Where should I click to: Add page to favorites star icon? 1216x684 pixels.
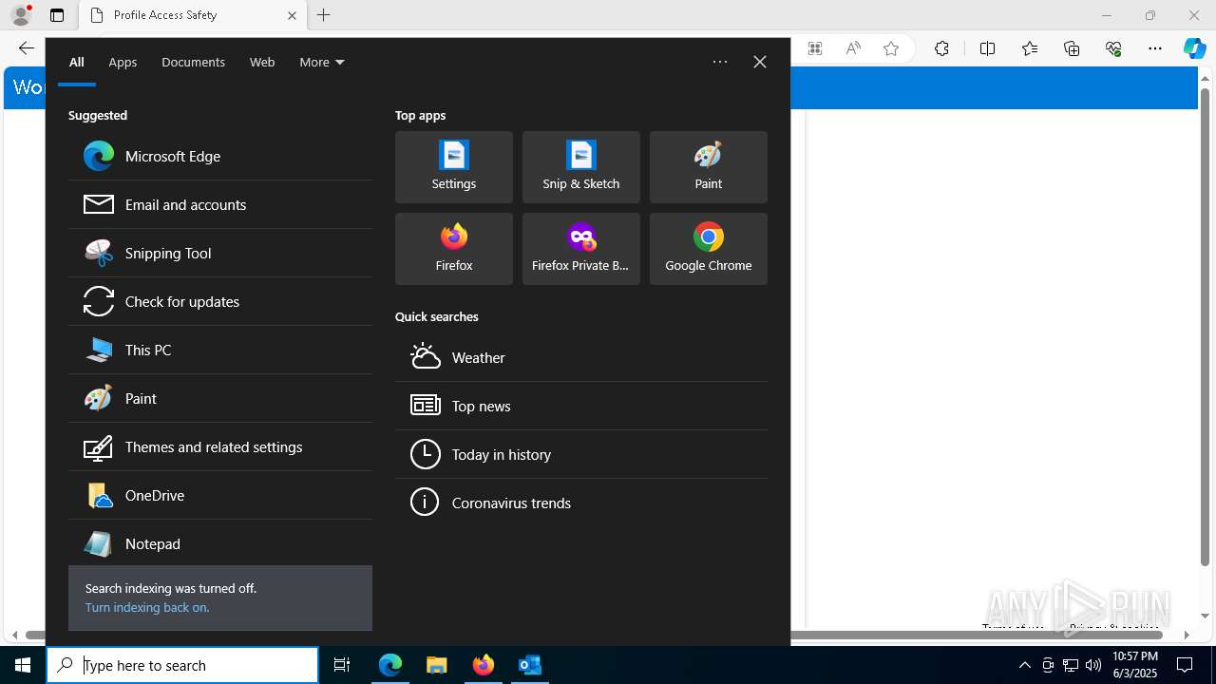pyautogui.click(x=891, y=48)
